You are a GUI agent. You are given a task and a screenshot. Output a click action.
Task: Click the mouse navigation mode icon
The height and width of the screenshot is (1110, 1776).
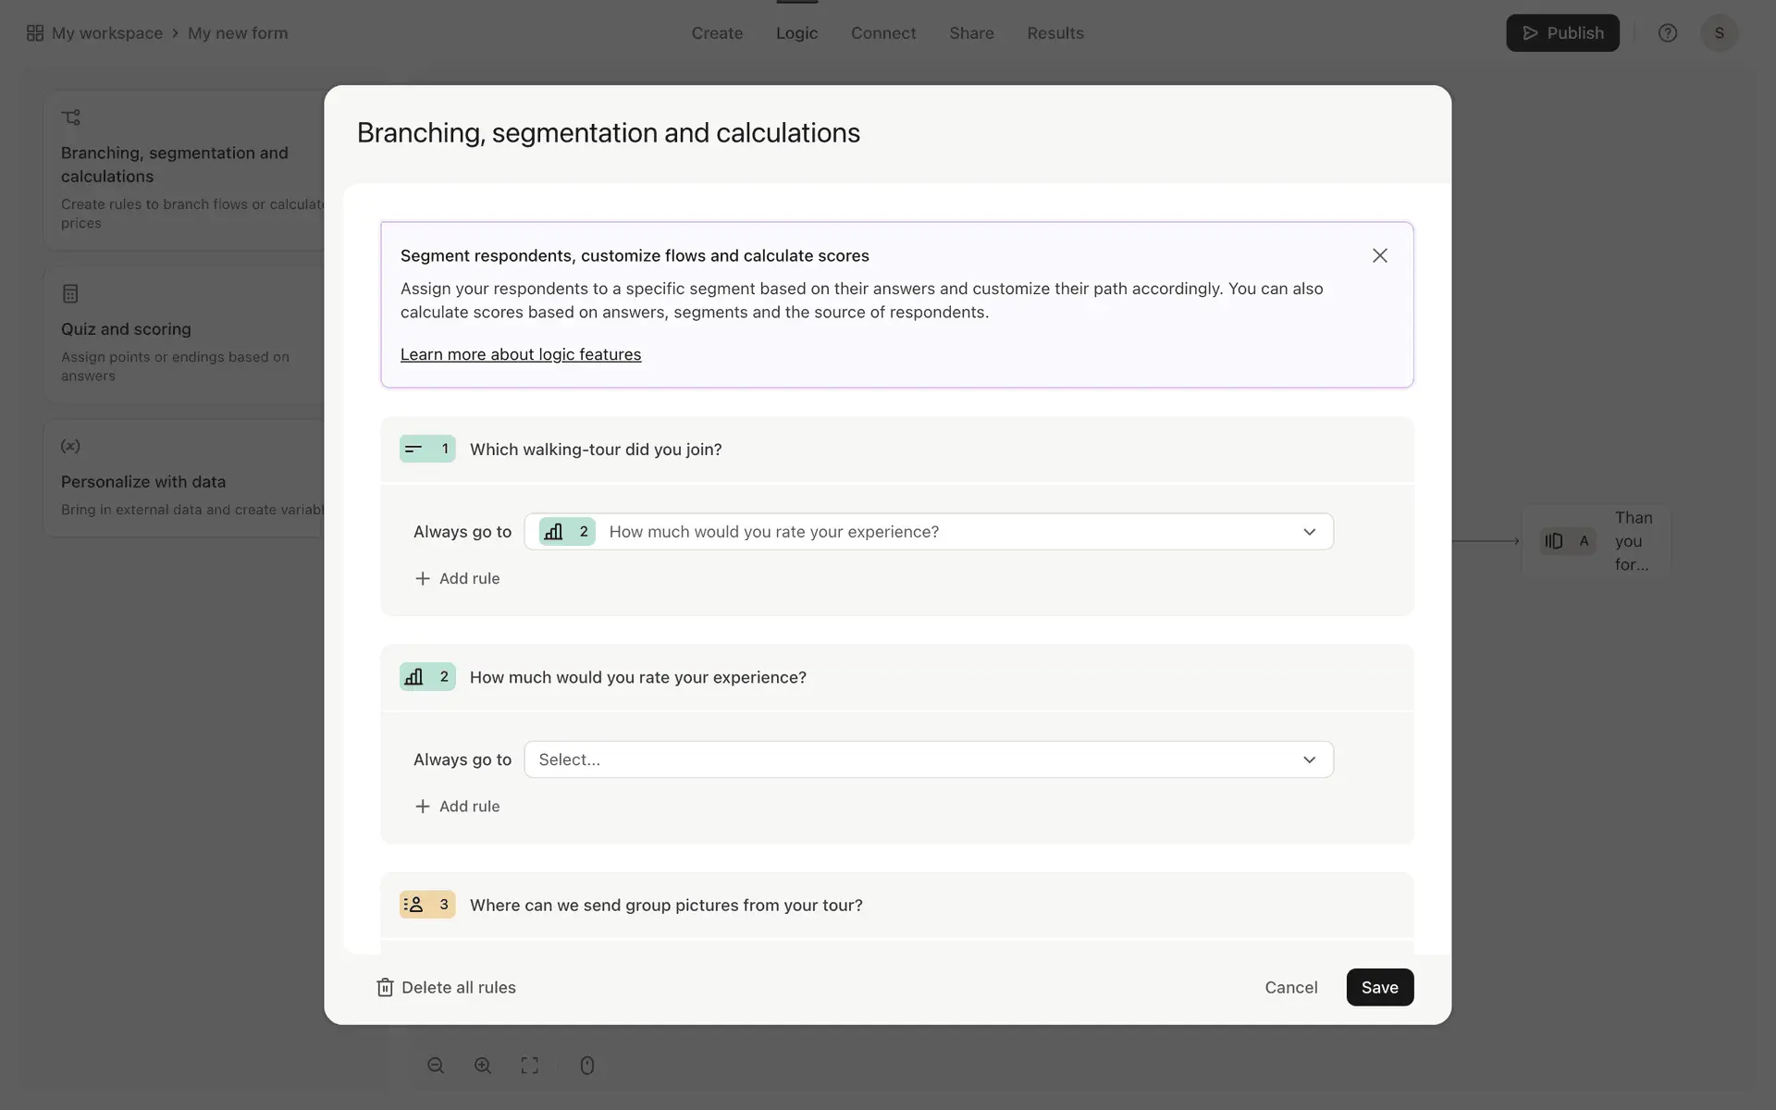point(586,1066)
